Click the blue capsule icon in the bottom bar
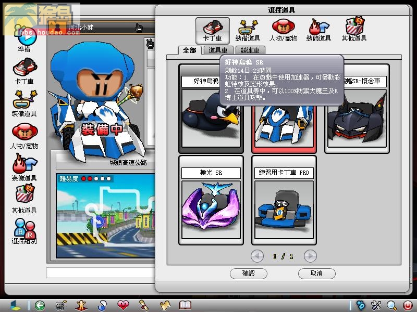This screenshot has width=417, height=312. 102,306
